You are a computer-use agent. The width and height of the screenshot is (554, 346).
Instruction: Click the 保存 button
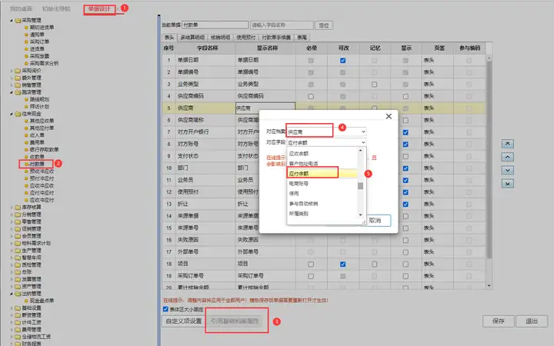click(x=498, y=321)
